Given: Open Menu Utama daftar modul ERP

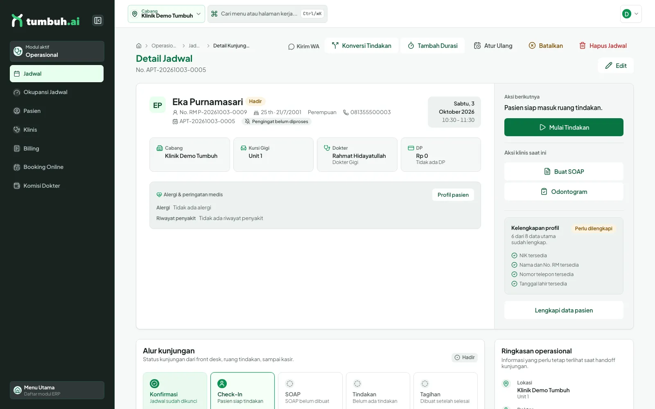Looking at the screenshot, I should (57, 390).
